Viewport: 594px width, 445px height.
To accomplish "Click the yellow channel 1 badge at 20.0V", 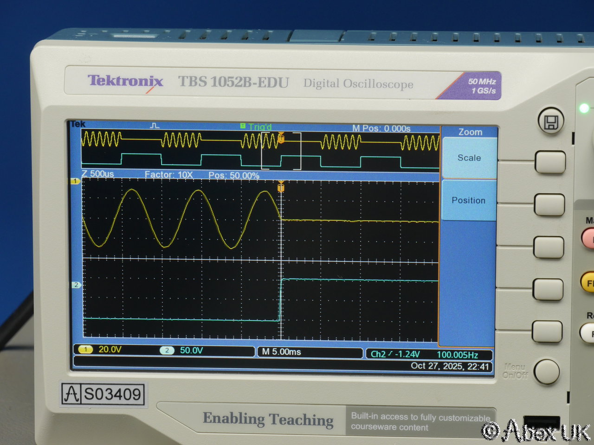I will [85, 350].
